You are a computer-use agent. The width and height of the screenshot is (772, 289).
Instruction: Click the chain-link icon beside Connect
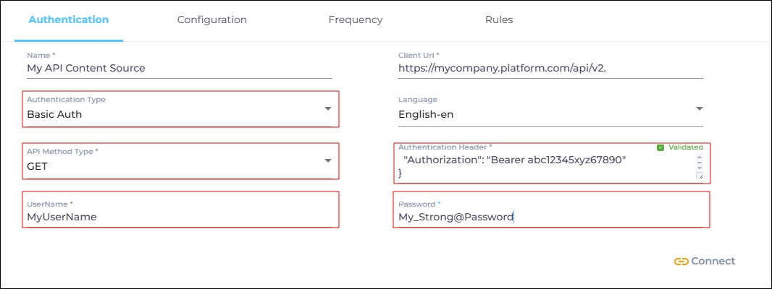pos(680,262)
